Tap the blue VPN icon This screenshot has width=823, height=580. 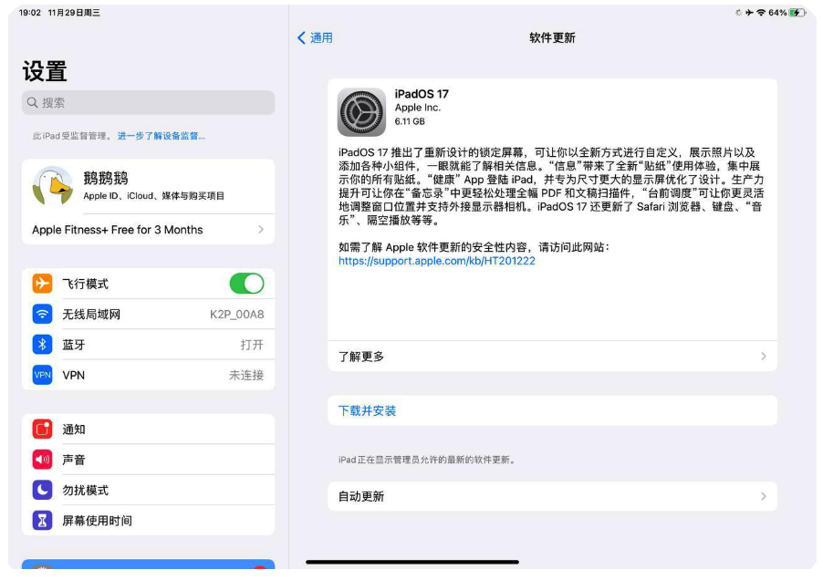42,375
